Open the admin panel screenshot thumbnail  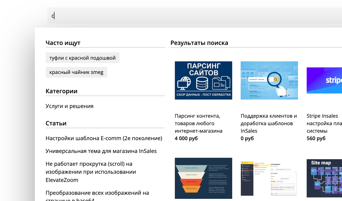click(x=269, y=178)
